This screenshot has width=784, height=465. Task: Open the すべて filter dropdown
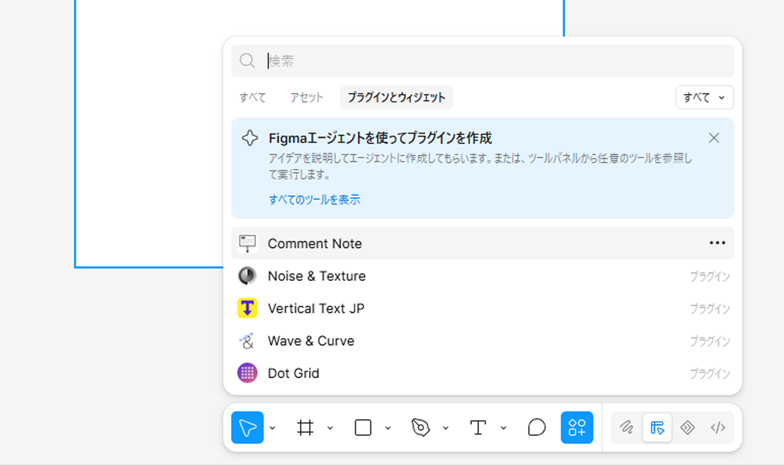tap(705, 97)
